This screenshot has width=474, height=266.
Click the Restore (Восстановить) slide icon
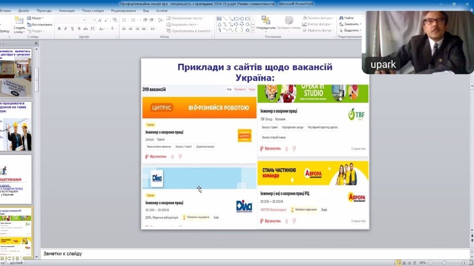coord(29,24)
